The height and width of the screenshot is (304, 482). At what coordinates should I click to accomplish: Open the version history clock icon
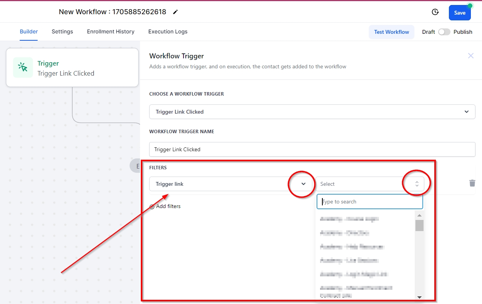tap(435, 12)
